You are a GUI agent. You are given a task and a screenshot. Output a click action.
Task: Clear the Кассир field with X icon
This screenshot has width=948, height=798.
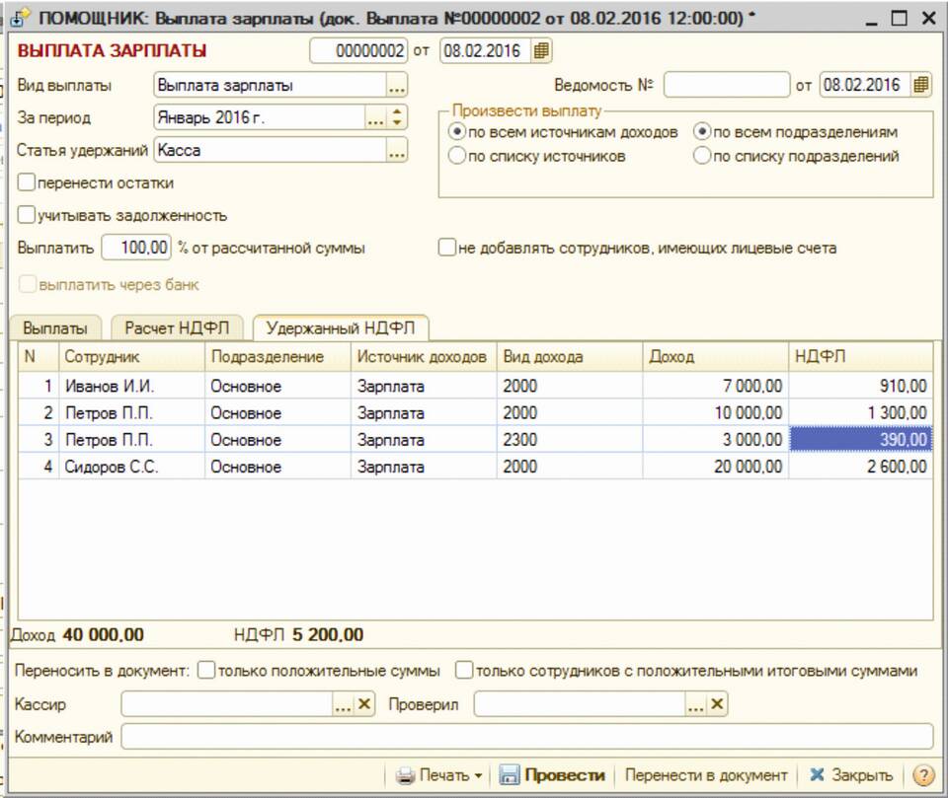[x=364, y=704]
